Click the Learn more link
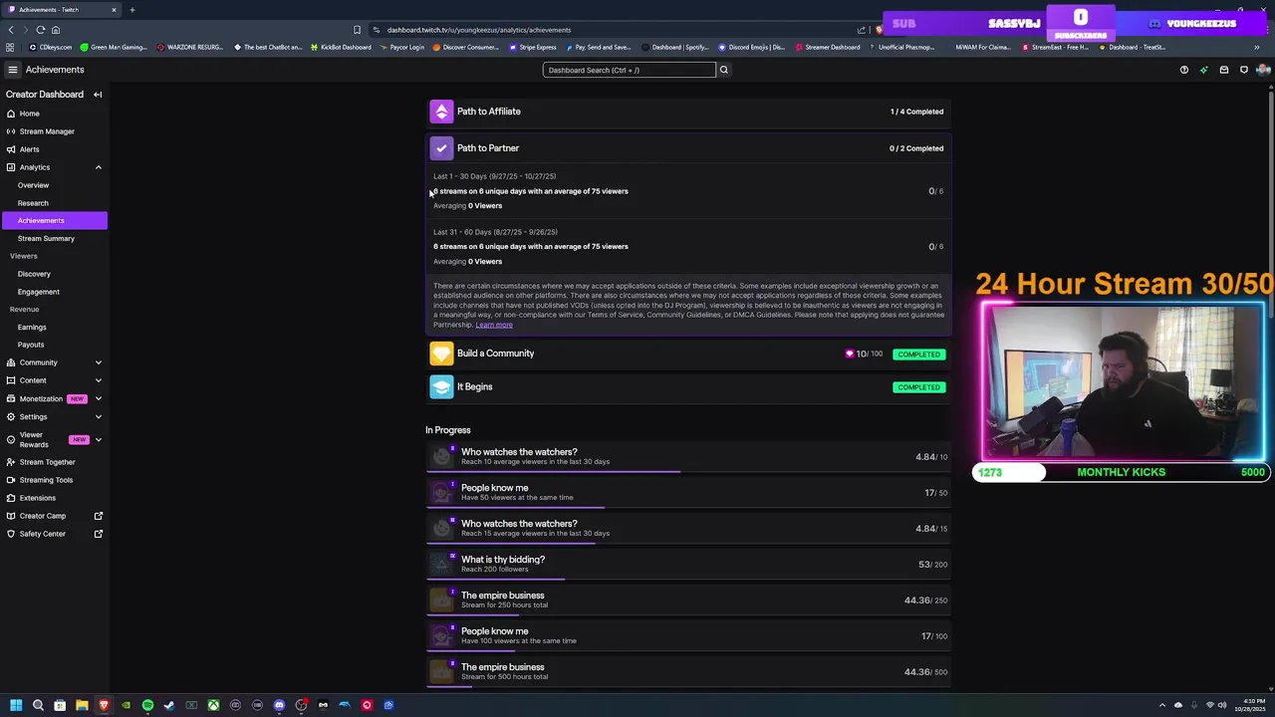This screenshot has height=717, width=1275. tap(494, 325)
